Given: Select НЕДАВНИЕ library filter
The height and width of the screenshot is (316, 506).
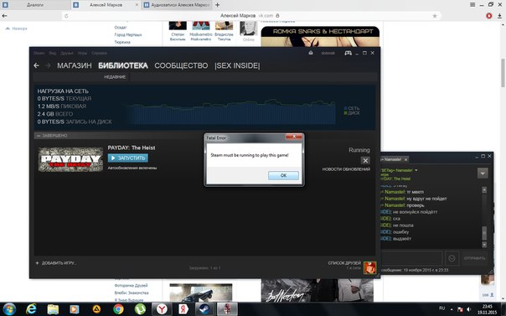Looking at the screenshot, I should 115,77.
